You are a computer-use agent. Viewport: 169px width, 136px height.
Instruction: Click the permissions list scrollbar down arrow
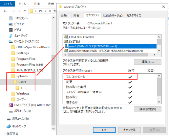(159, 102)
